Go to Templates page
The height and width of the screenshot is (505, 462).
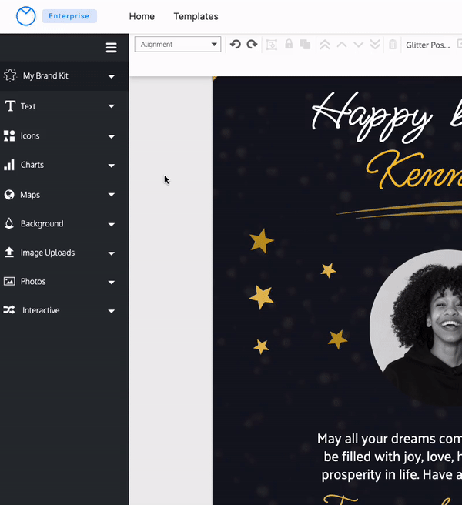point(196,16)
